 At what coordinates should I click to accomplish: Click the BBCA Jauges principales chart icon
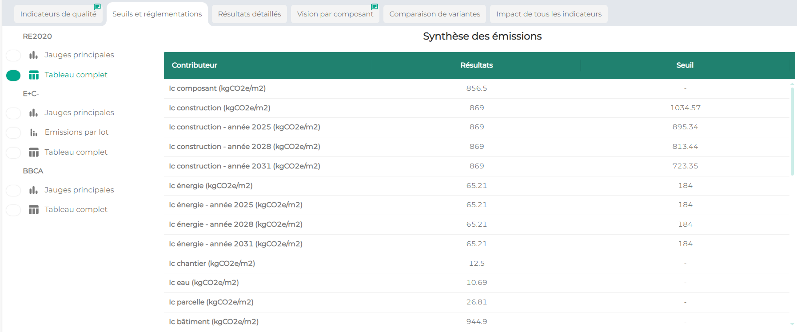point(33,190)
